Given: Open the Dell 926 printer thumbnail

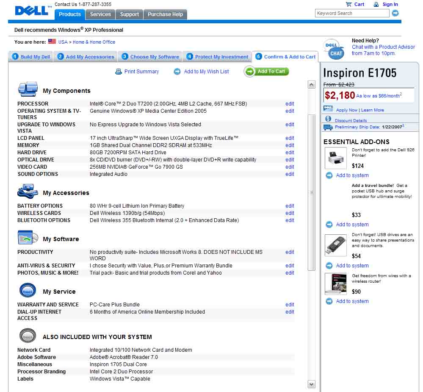Looking at the screenshot, I should [336, 158].
